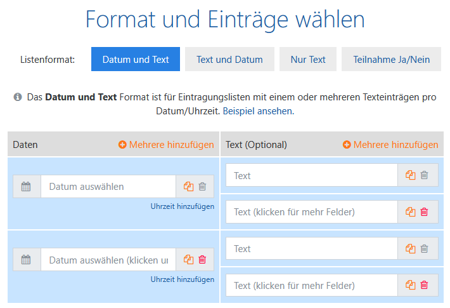450x308 pixels.
Task: Select 'Teilnahme Ja/Nein' format
Action: 391,59
